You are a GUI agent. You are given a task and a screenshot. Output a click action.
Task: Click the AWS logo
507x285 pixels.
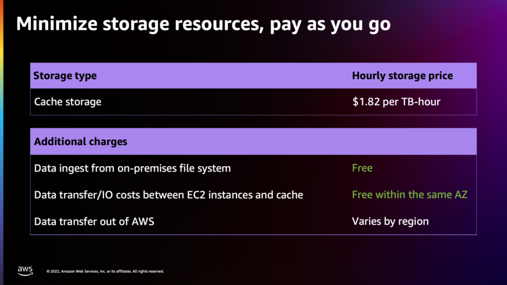coord(25,271)
